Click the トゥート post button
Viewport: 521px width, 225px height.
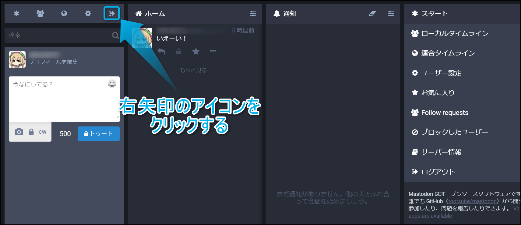click(x=99, y=134)
